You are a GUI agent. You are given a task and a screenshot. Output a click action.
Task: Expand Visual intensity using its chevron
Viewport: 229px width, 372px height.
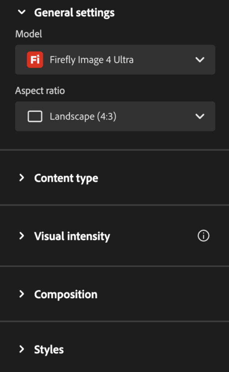[x=22, y=236]
